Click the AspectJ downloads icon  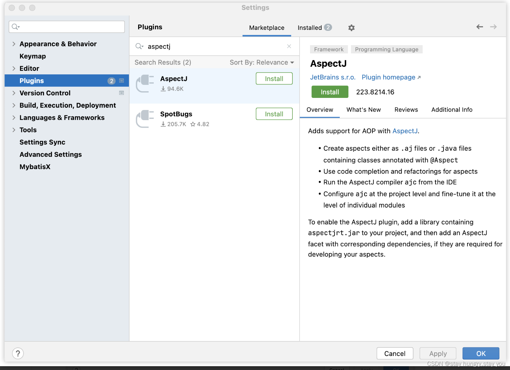click(x=163, y=89)
